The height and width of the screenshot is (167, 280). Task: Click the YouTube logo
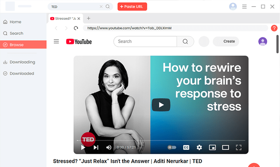[79, 42]
